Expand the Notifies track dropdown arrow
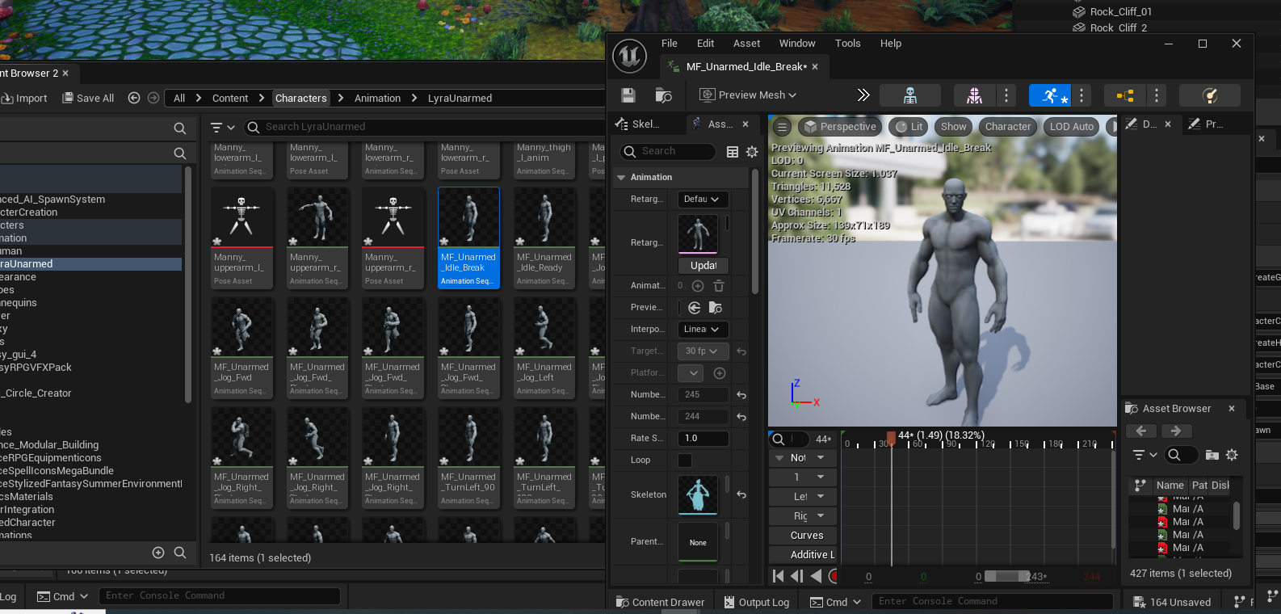The width and height of the screenshot is (1281, 614). coord(821,458)
